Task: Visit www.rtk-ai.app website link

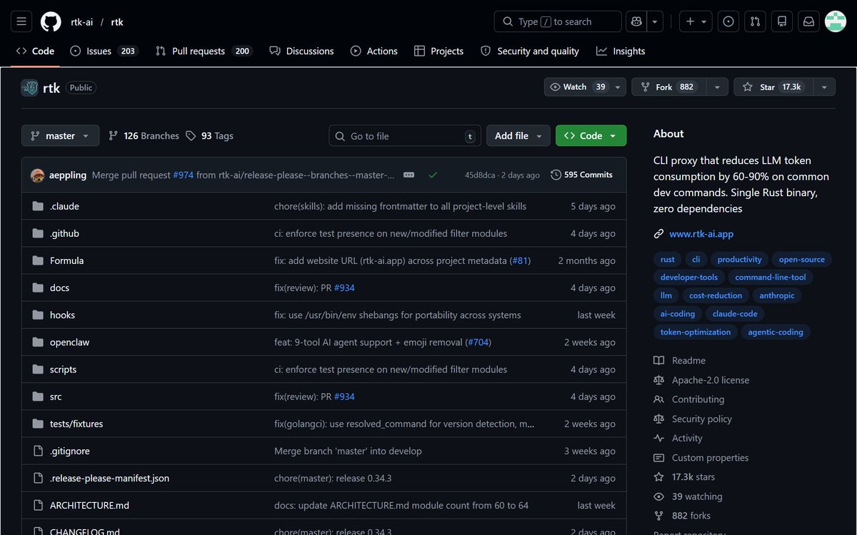Action: click(701, 234)
